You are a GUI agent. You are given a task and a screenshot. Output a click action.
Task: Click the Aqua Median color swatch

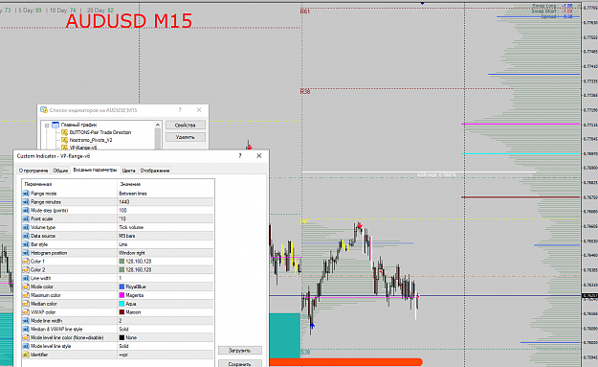[x=122, y=304]
